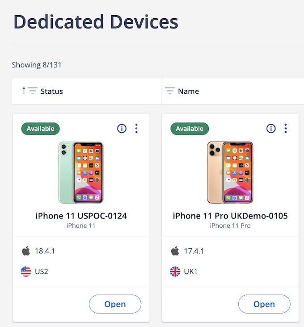Click the US flag icon beside US2
This screenshot has width=304, height=327.
click(x=26, y=271)
